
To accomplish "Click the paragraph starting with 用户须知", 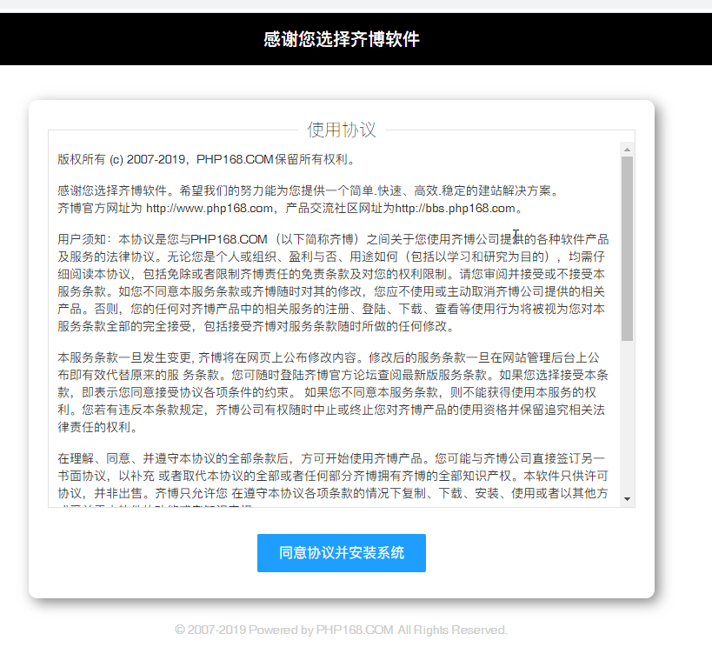I will pos(333,283).
